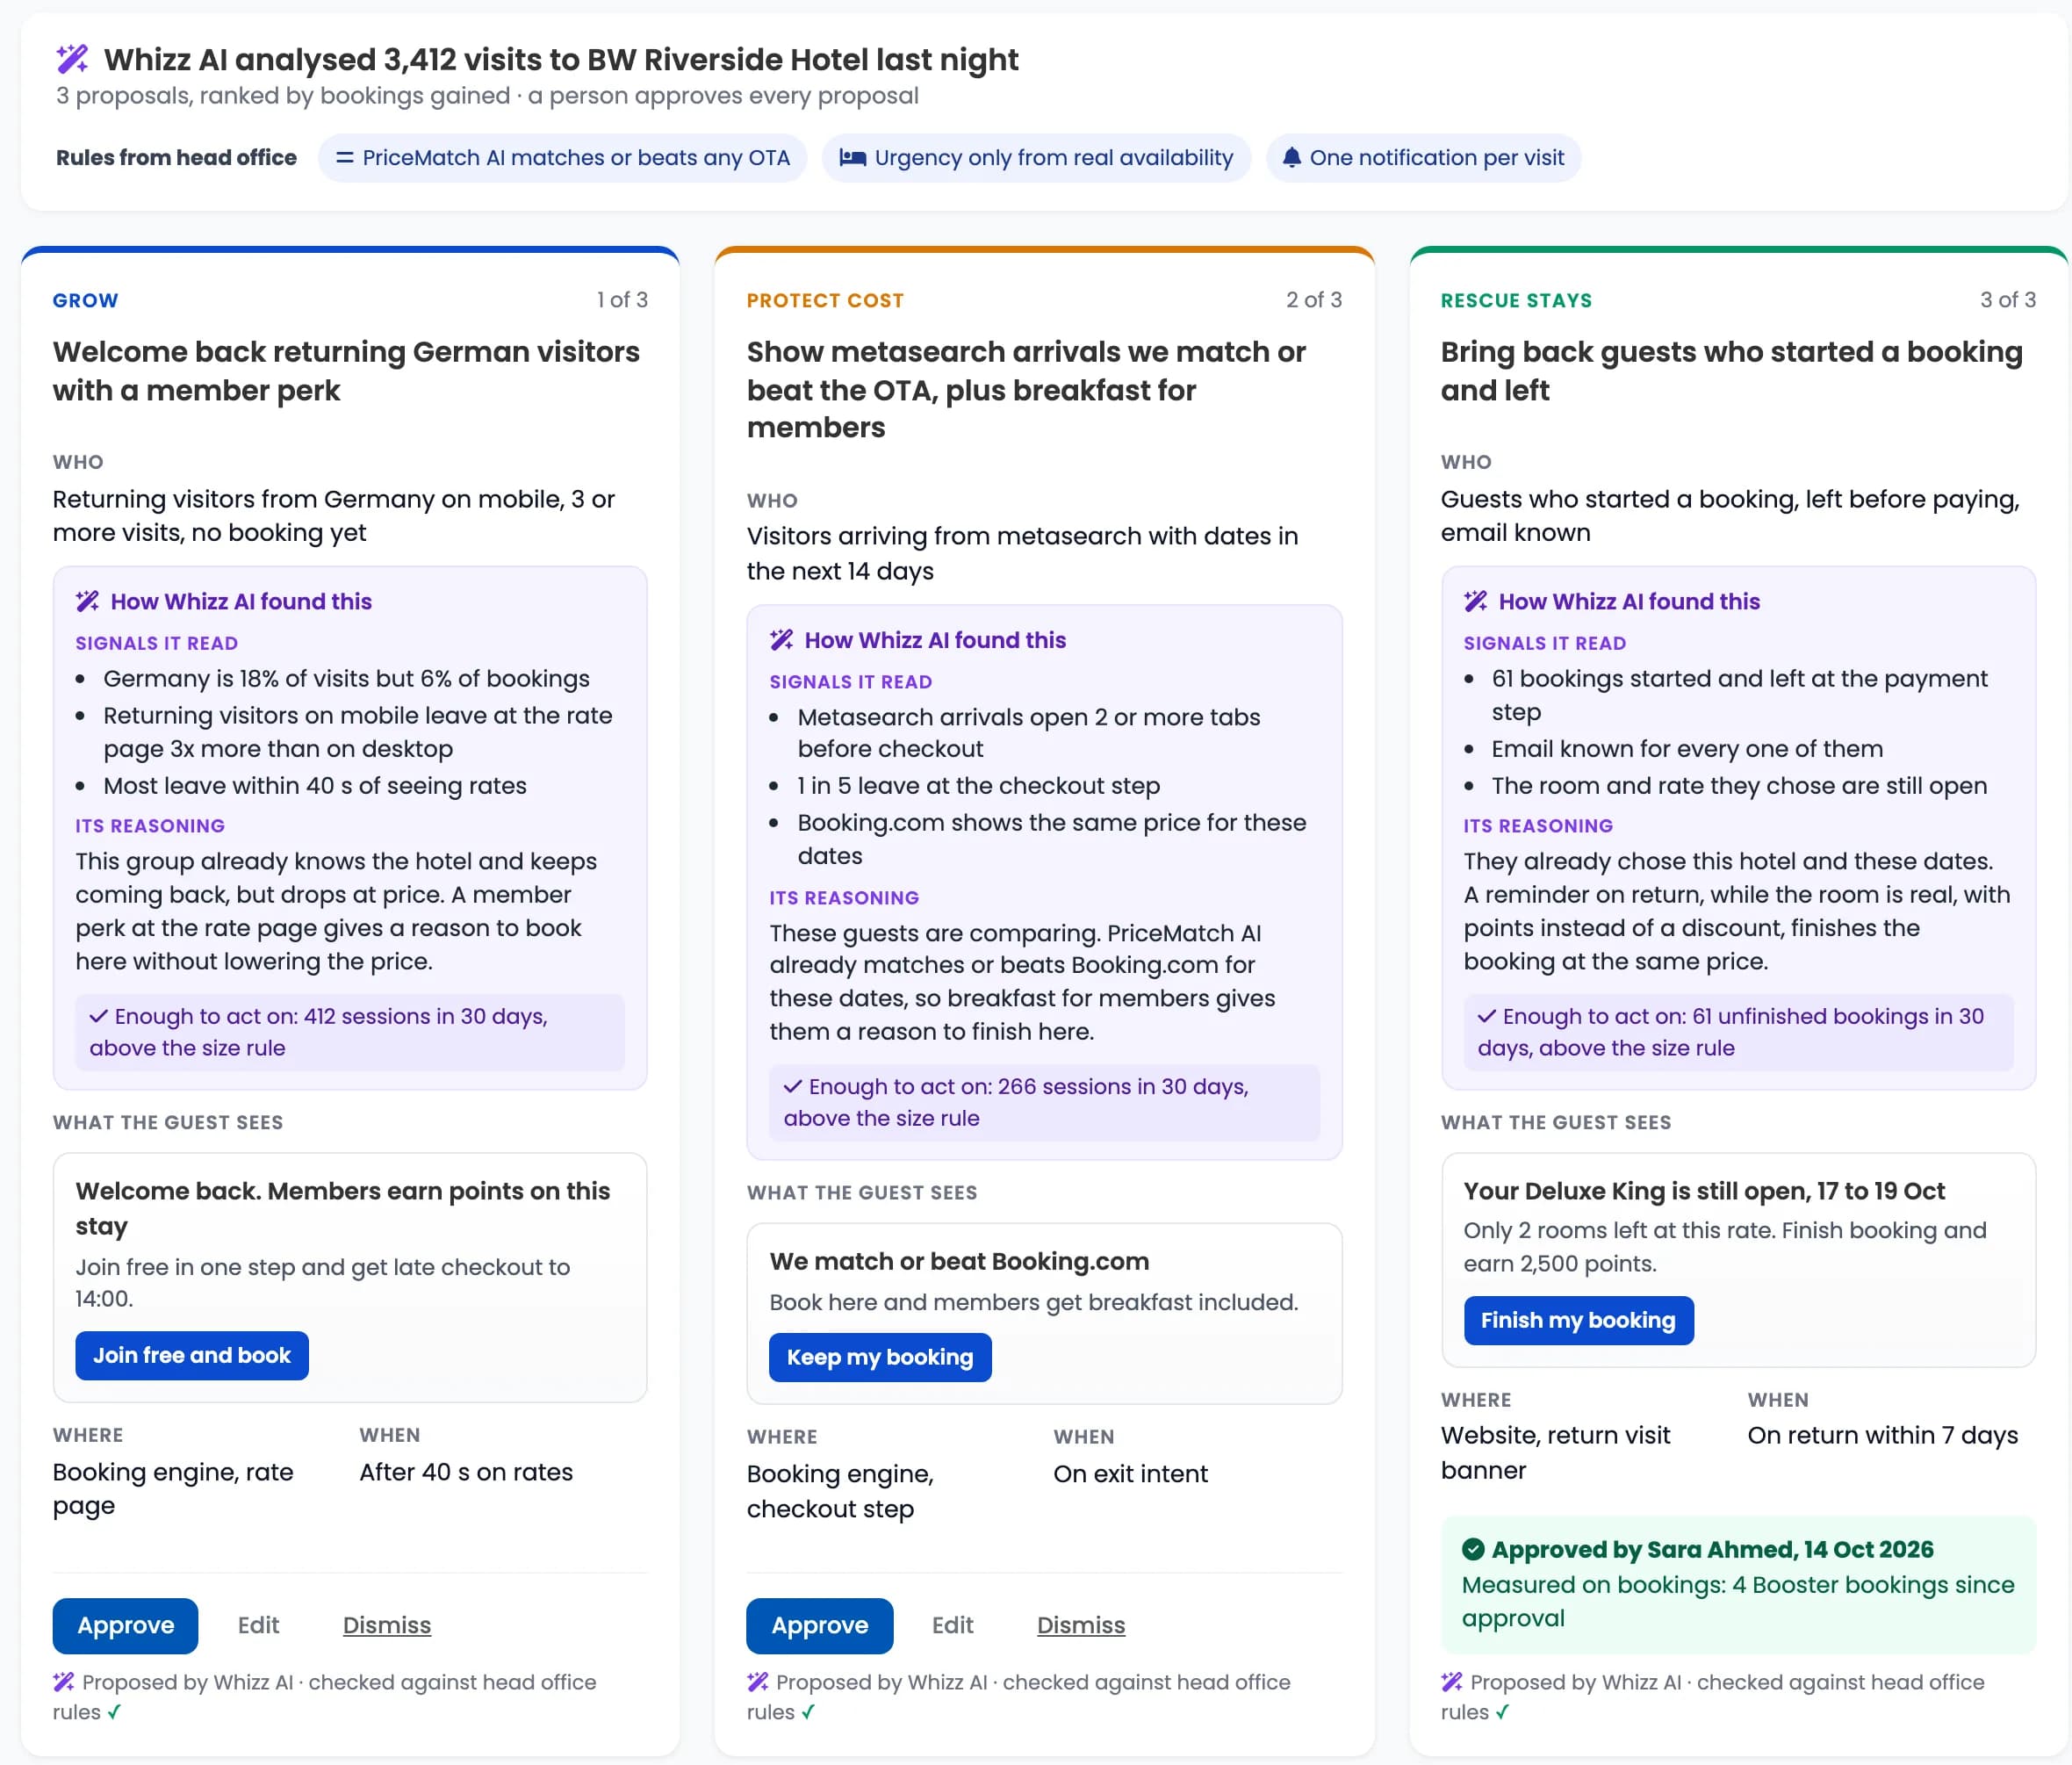Edit the Protect Cost proposal

952,1625
